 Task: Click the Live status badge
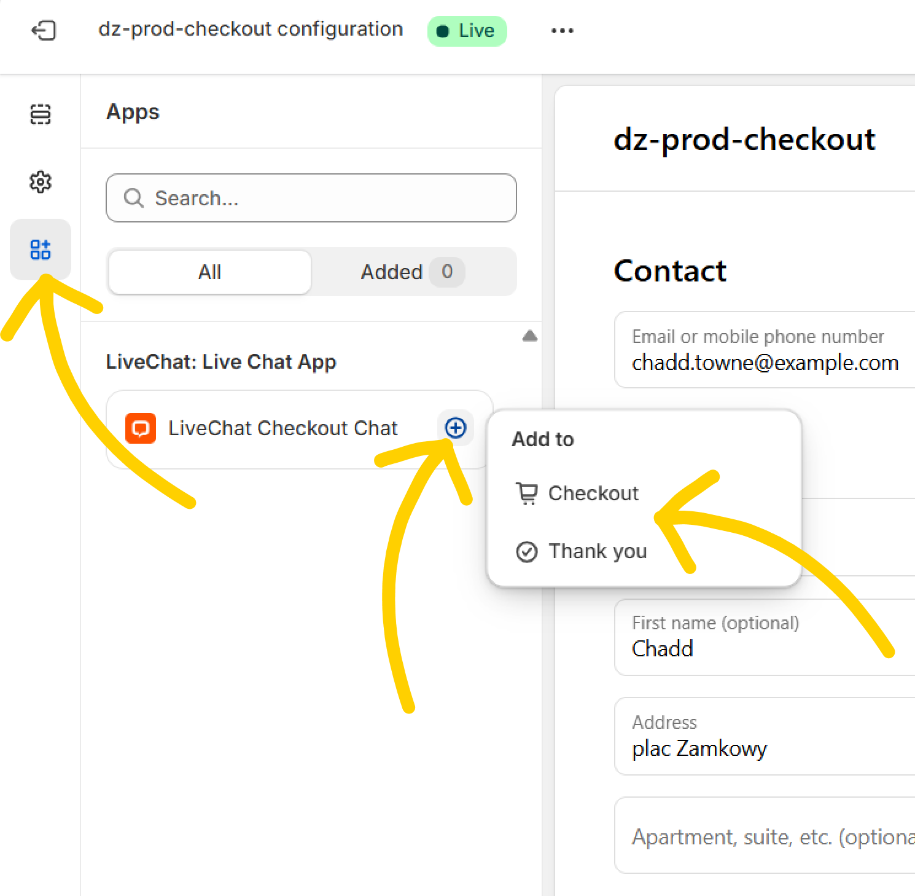467,31
